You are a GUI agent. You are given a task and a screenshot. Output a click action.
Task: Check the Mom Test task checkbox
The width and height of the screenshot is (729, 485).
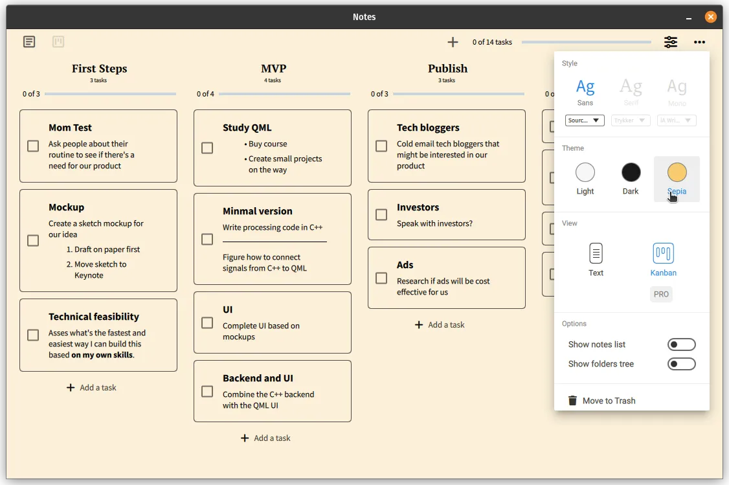[x=33, y=146]
